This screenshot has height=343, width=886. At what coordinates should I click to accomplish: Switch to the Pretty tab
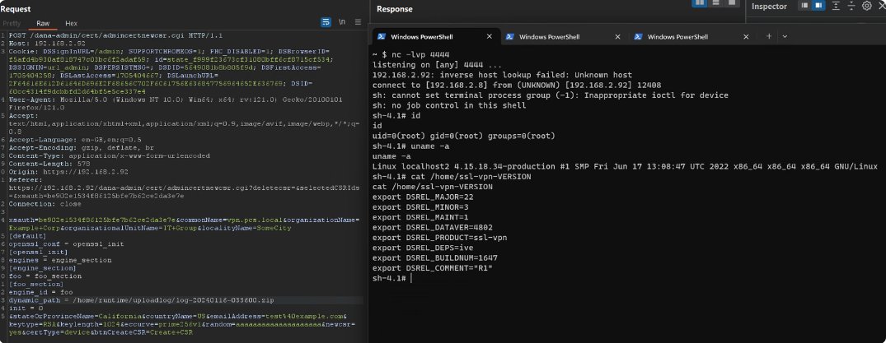tap(12, 24)
